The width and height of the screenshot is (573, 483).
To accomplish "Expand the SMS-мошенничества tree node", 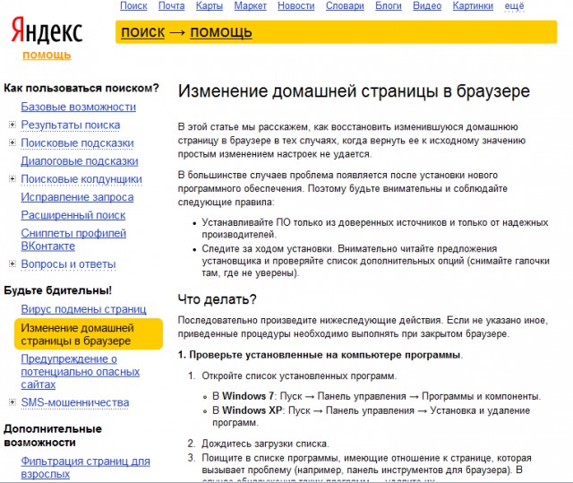I will coord(13,402).
